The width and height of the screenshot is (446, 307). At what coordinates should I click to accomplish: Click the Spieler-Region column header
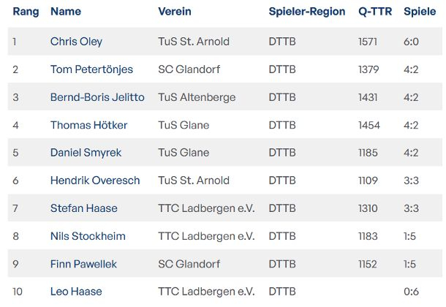pos(307,12)
